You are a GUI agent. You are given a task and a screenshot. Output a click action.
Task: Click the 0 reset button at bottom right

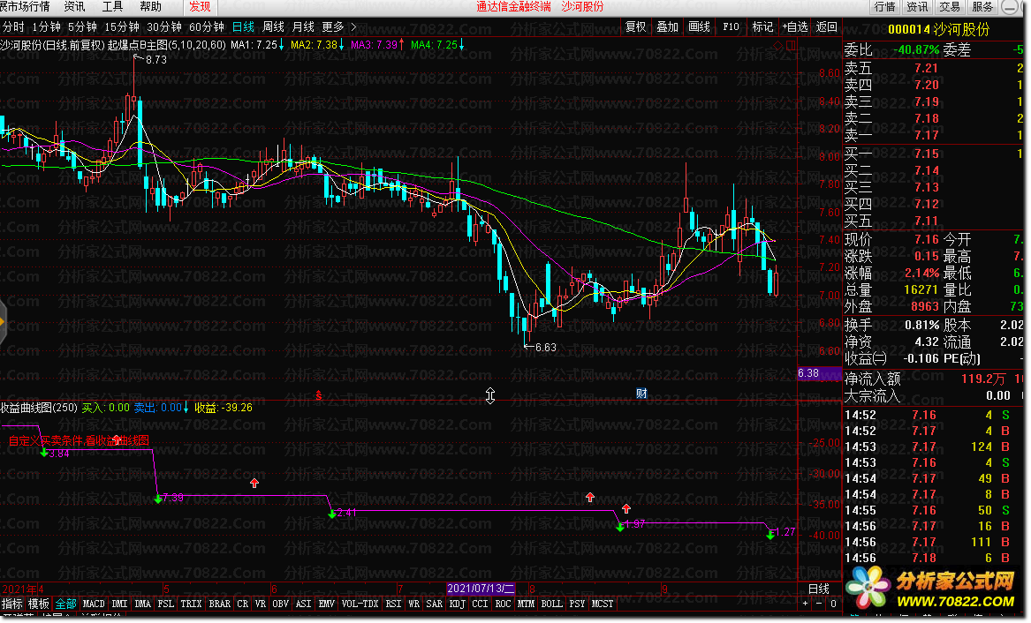(x=833, y=604)
